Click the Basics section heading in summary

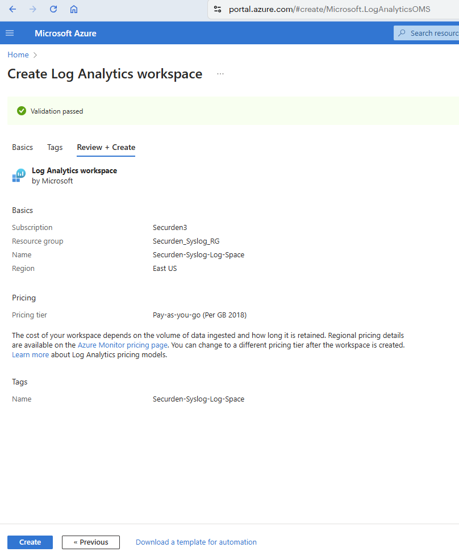[x=22, y=210]
